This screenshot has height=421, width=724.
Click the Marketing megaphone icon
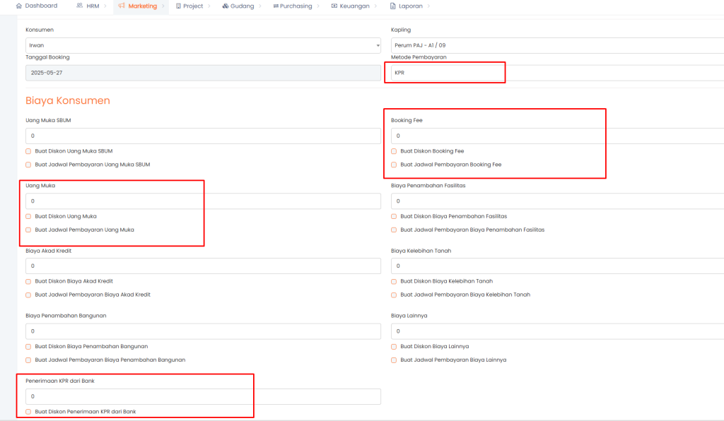click(121, 6)
